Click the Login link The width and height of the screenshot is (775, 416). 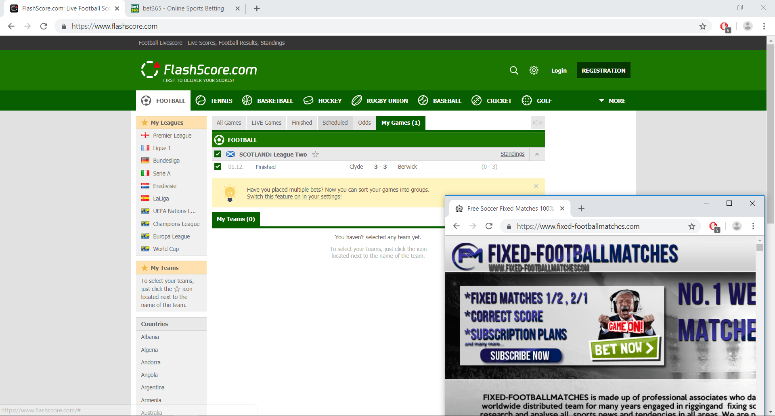tap(559, 71)
